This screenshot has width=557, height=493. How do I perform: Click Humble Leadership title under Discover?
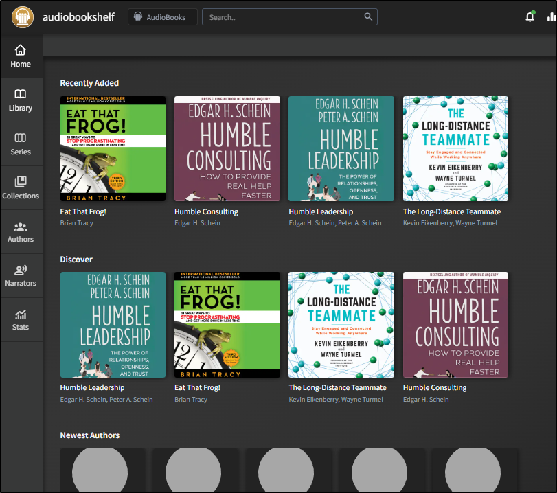click(x=92, y=387)
